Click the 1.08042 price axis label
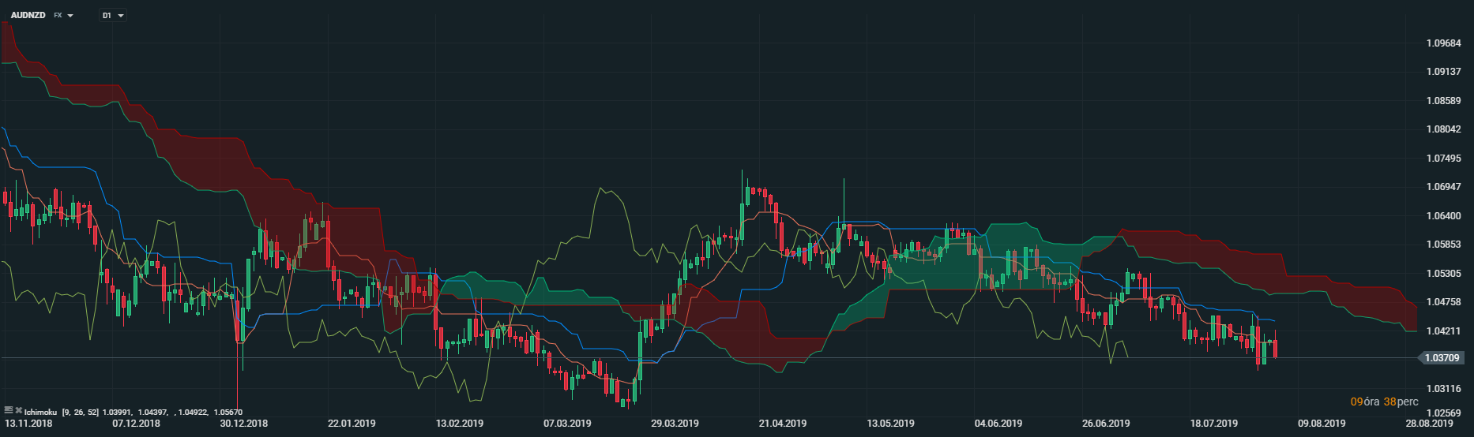The width and height of the screenshot is (1474, 437). (x=1443, y=129)
